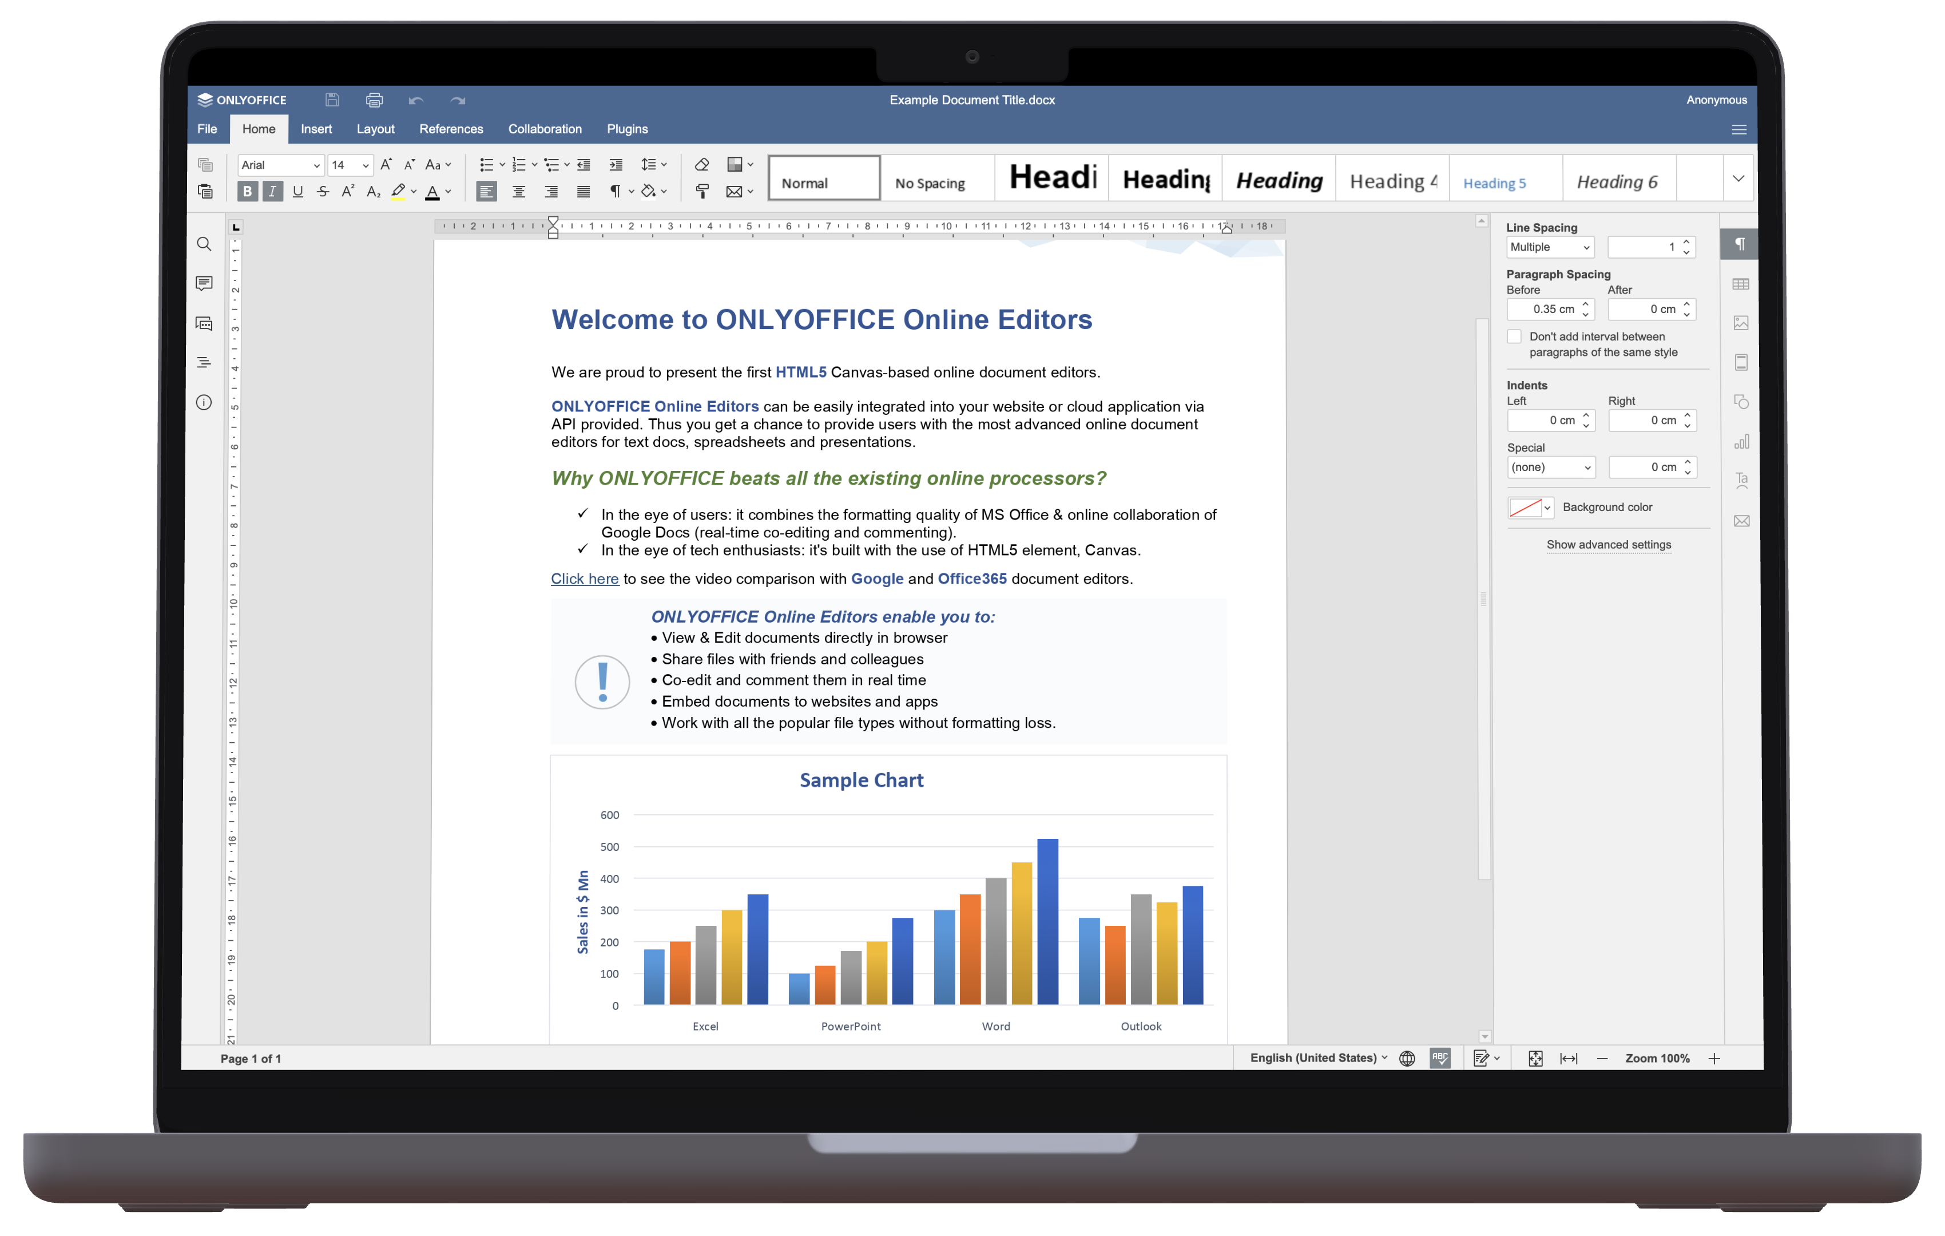
Task: Decrease font size with A-down icon
Action: [x=410, y=164]
